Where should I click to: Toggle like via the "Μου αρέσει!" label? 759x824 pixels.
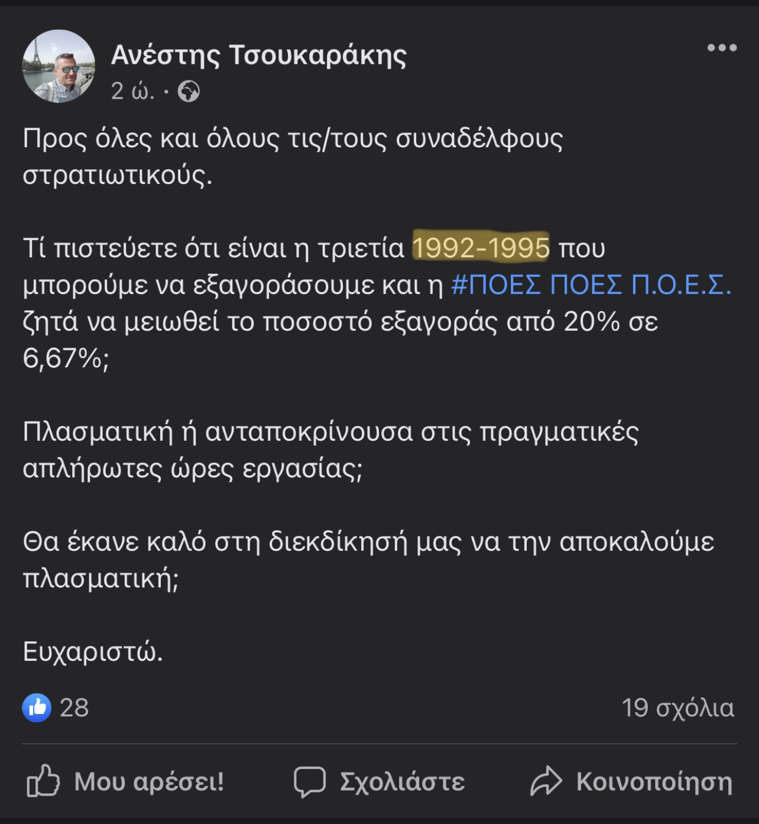tap(149, 781)
